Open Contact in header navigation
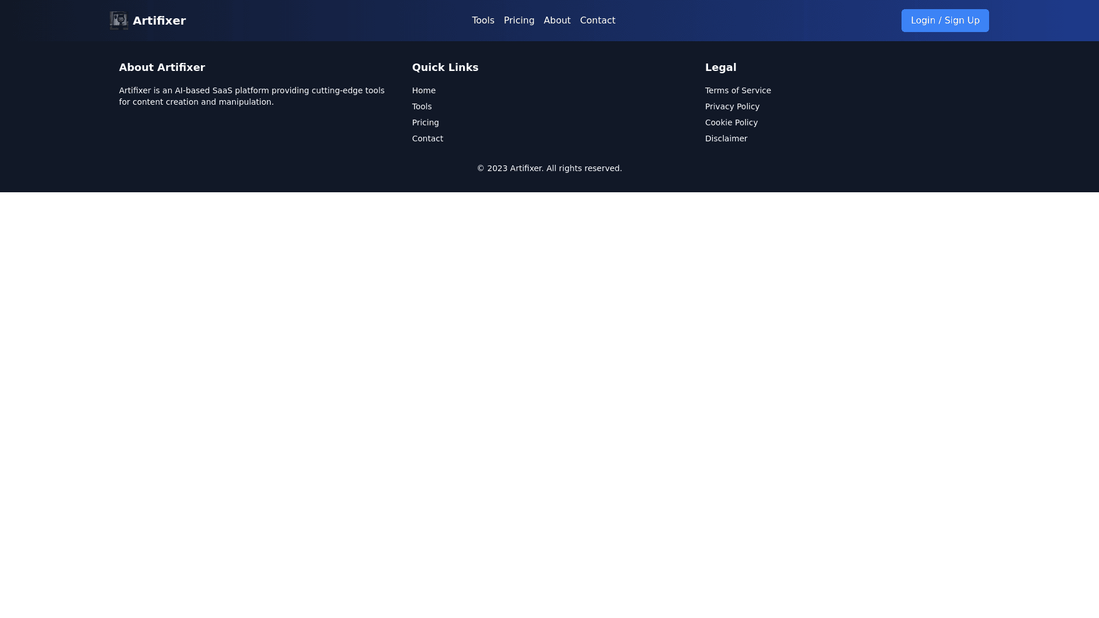 click(597, 21)
